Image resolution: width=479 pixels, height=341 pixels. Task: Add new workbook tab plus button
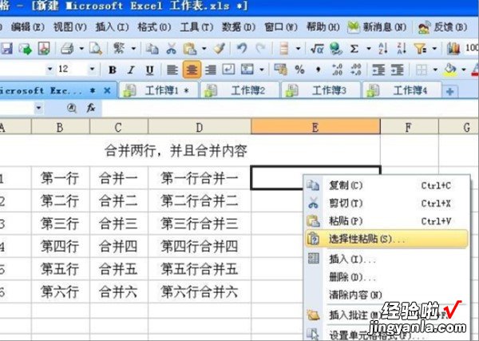tap(449, 91)
